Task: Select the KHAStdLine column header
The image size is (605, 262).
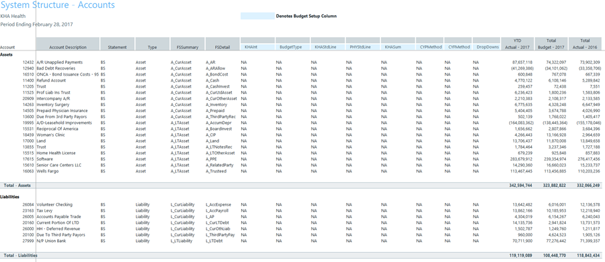Action: click(327, 47)
